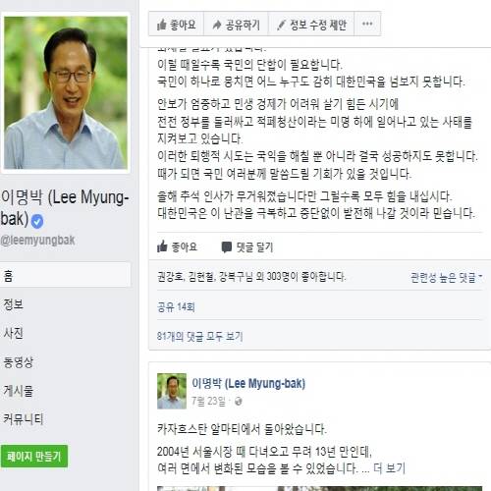Click the globe privacy icon beside 7월 23일

[x=239, y=401]
